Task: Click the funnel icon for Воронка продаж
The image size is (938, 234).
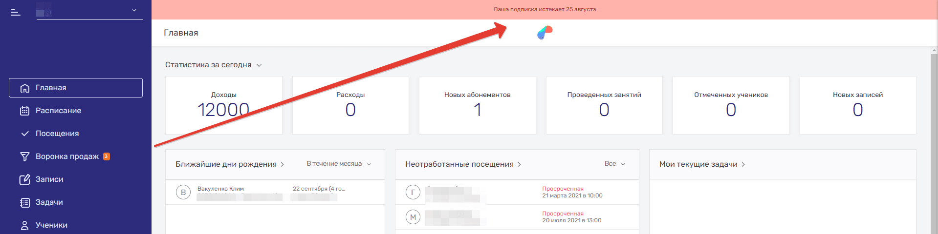Action: coord(25,156)
